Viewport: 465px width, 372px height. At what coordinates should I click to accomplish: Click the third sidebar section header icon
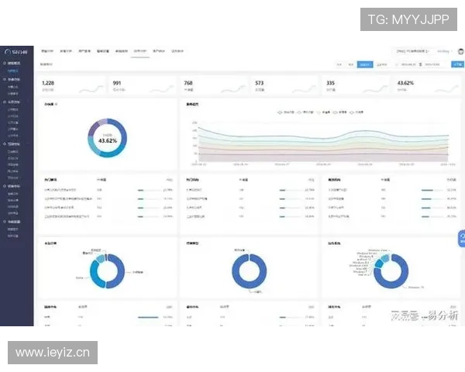click(4, 102)
